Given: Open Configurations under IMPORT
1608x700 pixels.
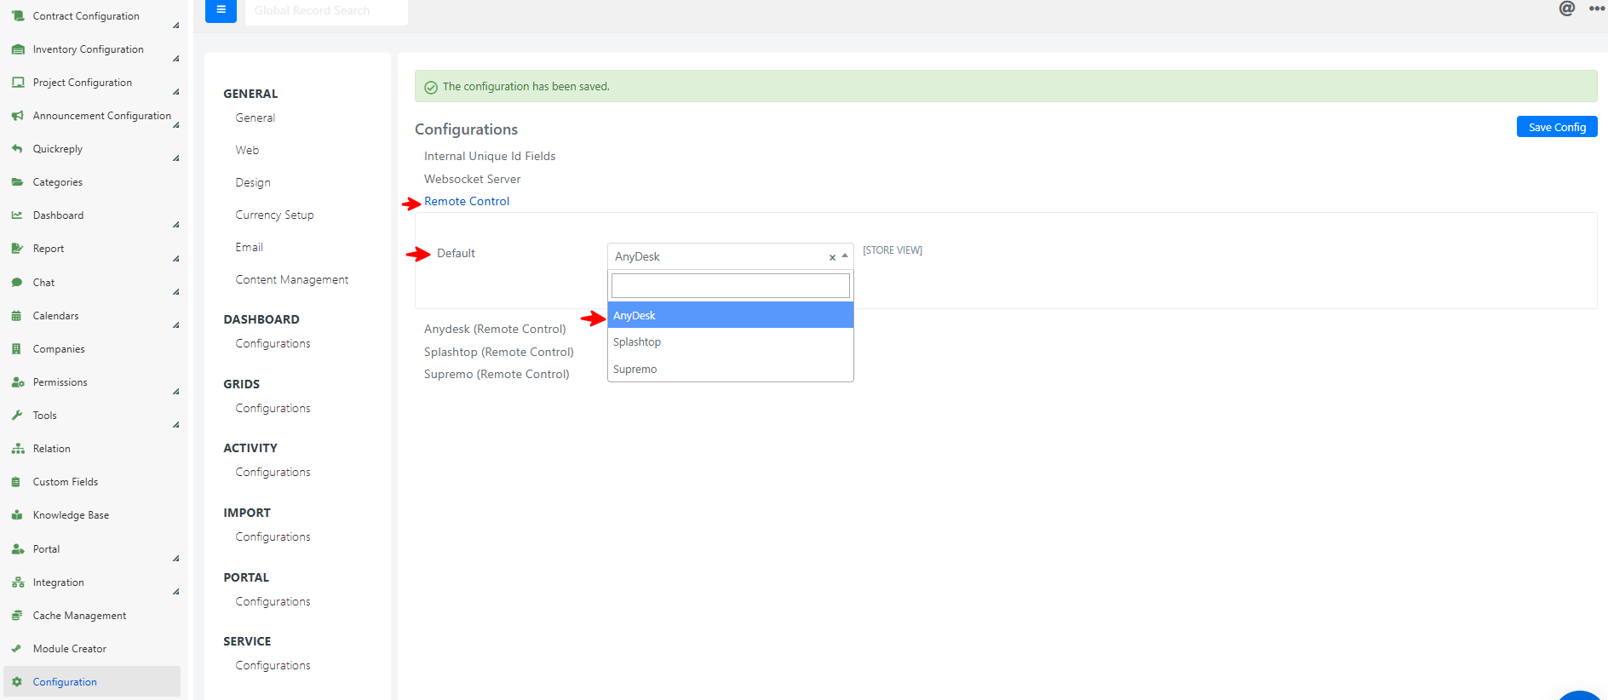Looking at the screenshot, I should point(273,536).
